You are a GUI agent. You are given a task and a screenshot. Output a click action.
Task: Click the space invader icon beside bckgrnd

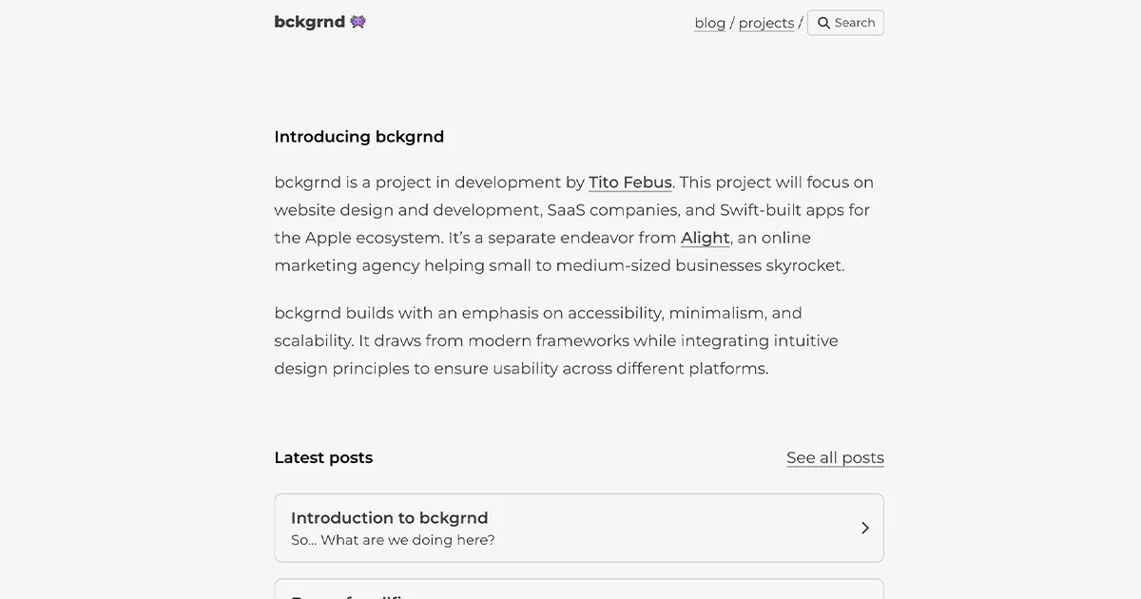click(358, 22)
